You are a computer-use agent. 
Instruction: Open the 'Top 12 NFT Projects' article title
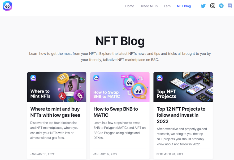(x=181, y=115)
